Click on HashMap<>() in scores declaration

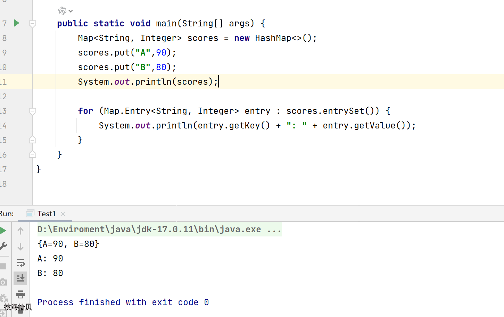[283, 38]
